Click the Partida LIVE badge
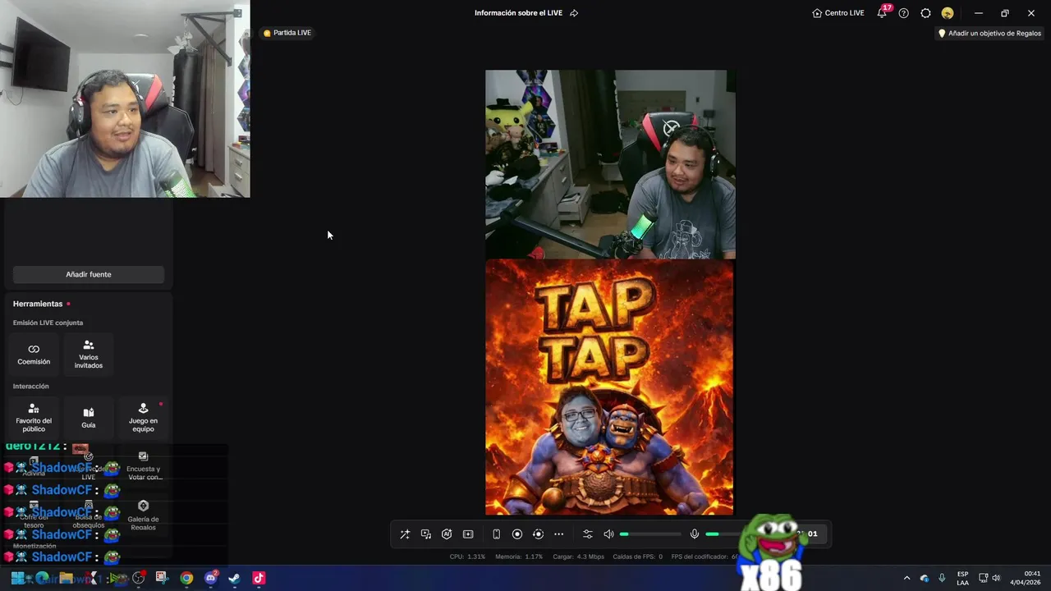Image resolution: width=1051 pixels, height=591 pixels. [287, 33]
